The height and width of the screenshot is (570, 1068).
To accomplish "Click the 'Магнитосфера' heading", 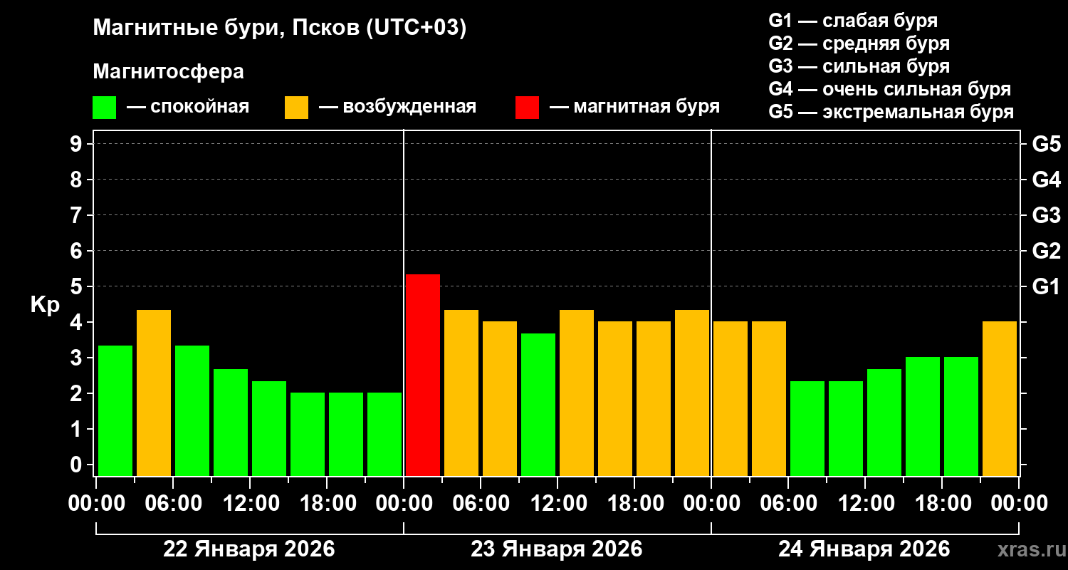I will [168, 72].
